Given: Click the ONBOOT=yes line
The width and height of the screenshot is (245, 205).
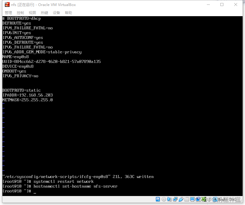Looking at the screenshot, I should [14, 71].
